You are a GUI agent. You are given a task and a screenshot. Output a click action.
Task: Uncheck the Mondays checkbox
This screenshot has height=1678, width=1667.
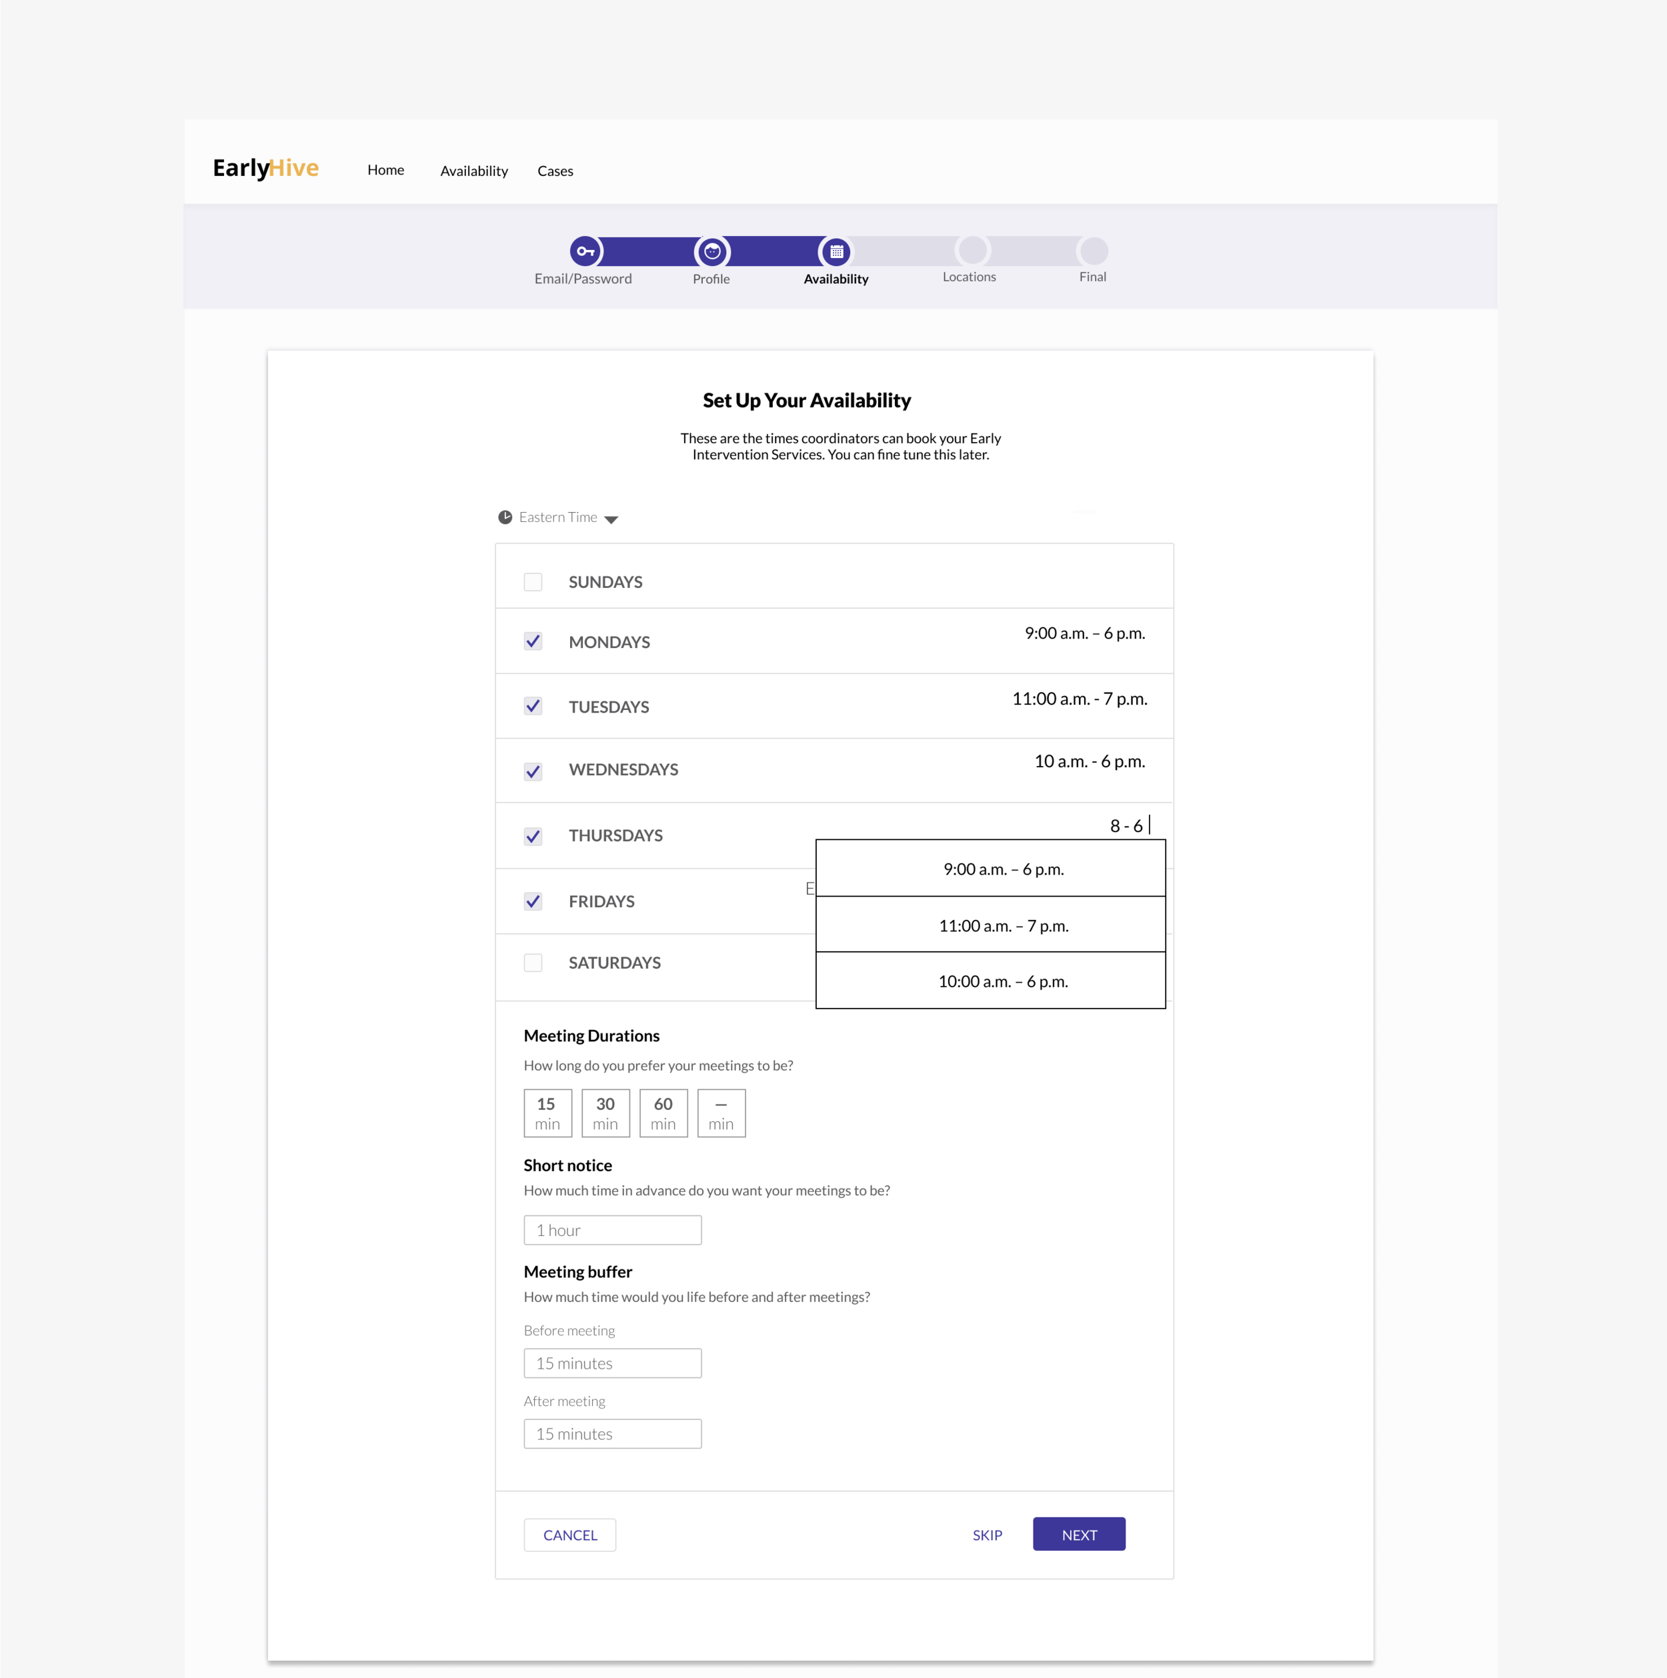click(x=533, y=642)
